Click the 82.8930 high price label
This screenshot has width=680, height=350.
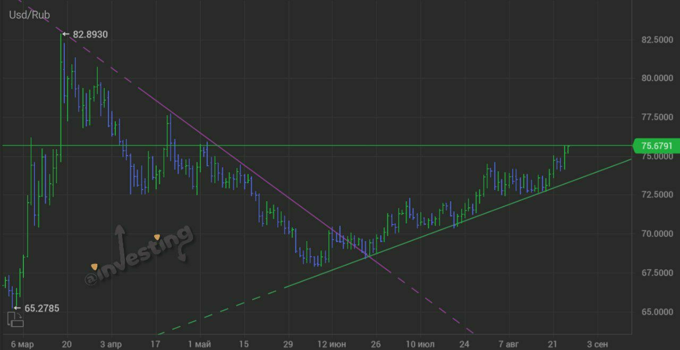pos(90,35)
